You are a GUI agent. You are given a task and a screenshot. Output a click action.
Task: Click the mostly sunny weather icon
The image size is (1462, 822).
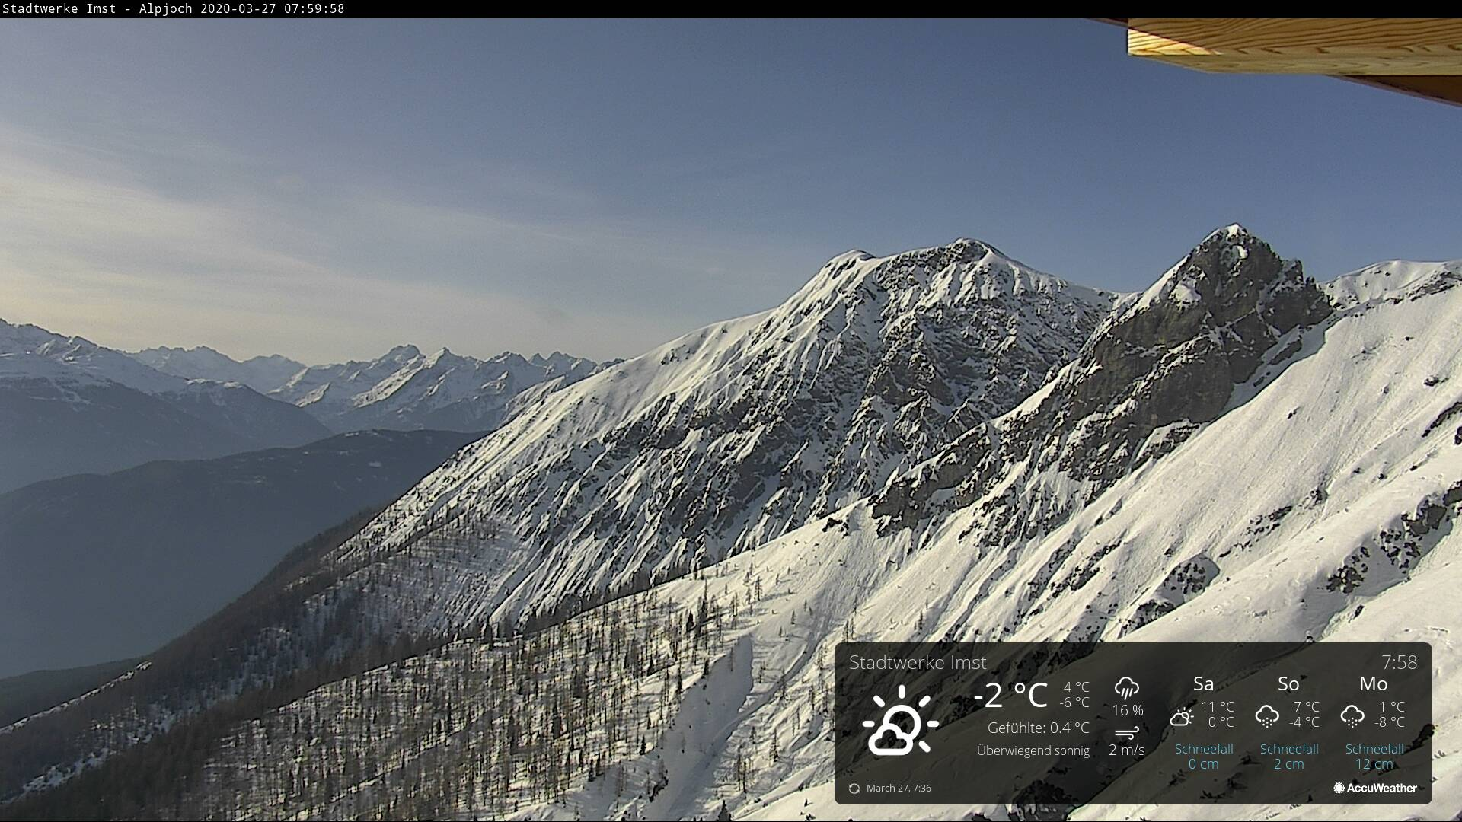pyautogui.click(x=900, y=720)
